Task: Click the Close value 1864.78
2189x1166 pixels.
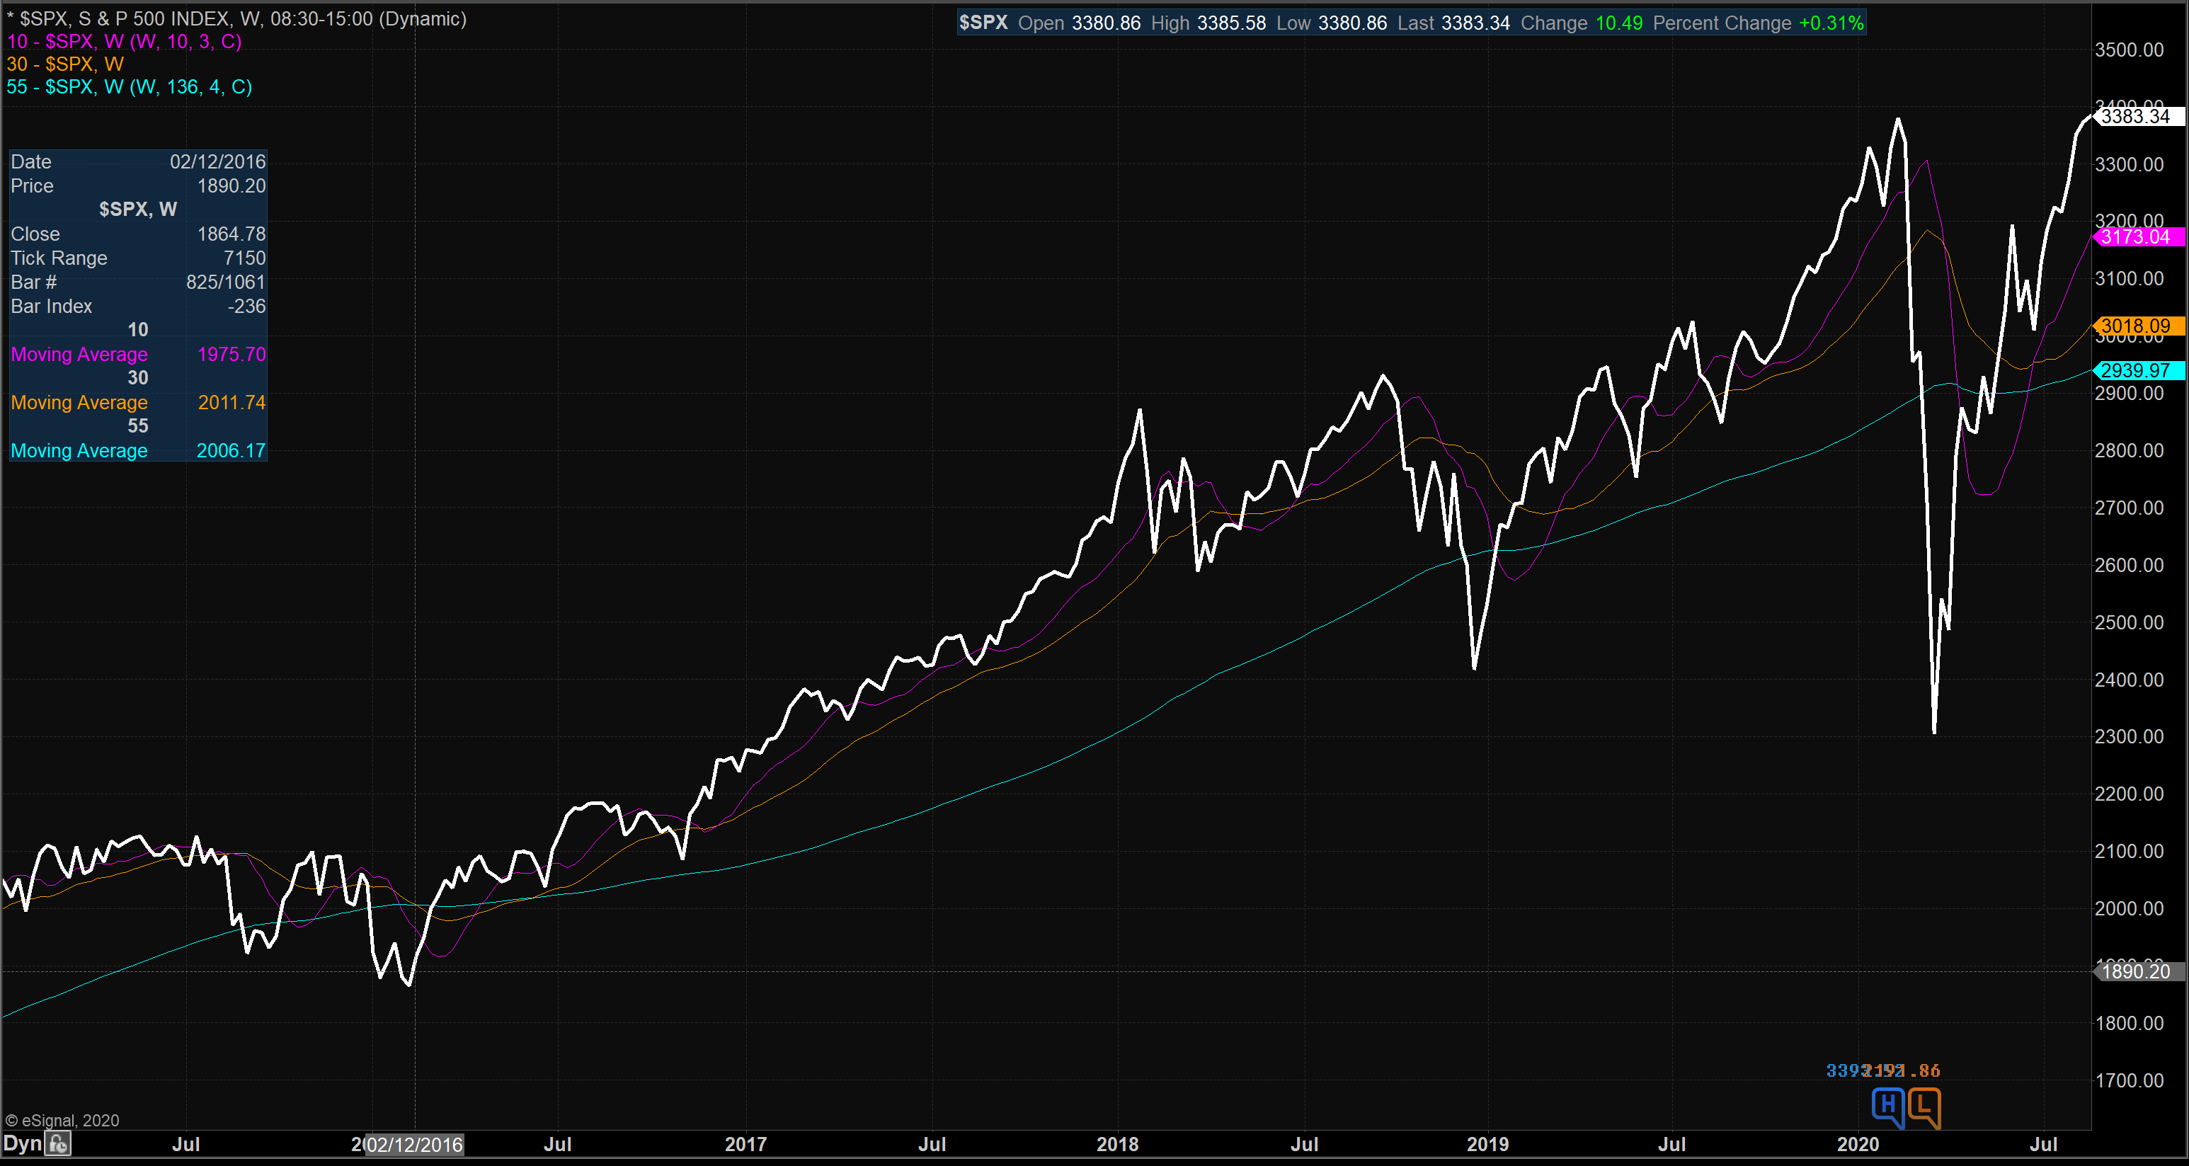Action: pyautogui.click(x=231, y=234)
